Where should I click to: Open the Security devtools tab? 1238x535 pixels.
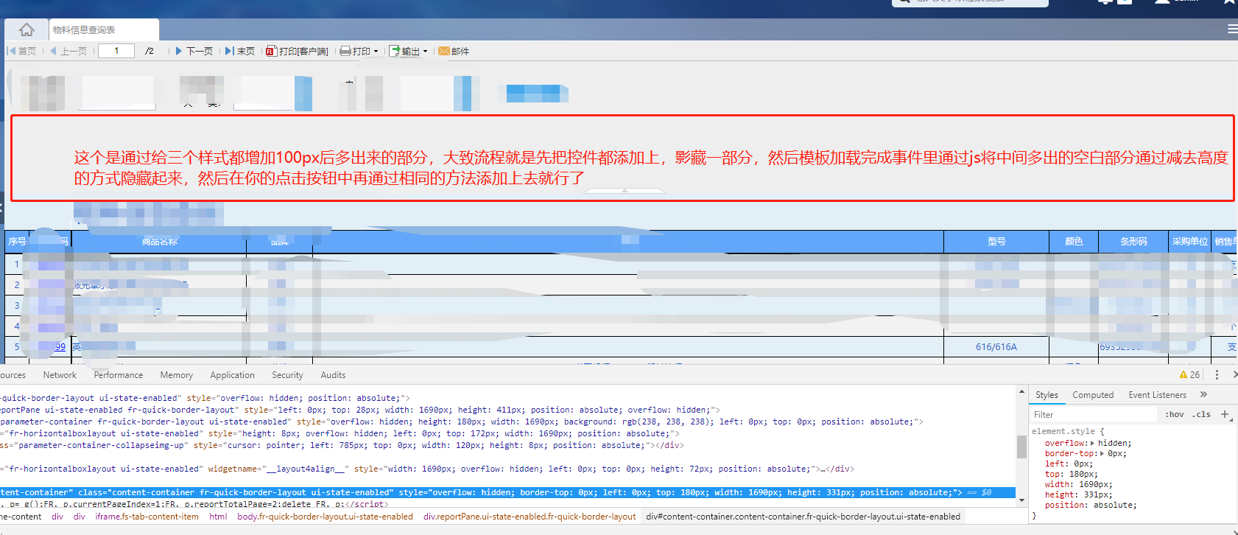click(x=287, y=375)
